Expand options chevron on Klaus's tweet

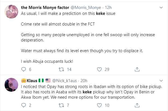(161, 81)
